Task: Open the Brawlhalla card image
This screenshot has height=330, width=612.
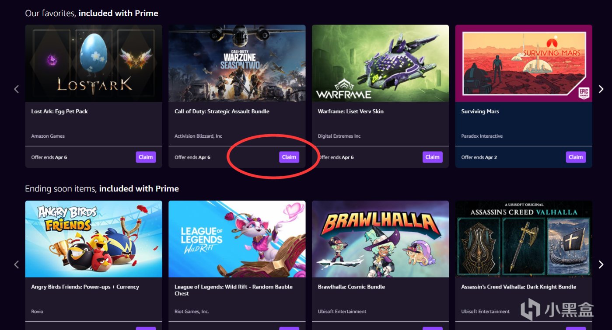Action: coord(380,239)
